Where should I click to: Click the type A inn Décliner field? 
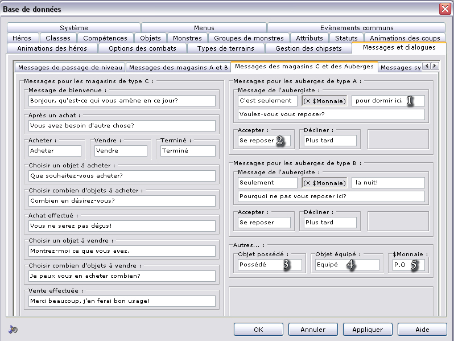pos(329,140)
